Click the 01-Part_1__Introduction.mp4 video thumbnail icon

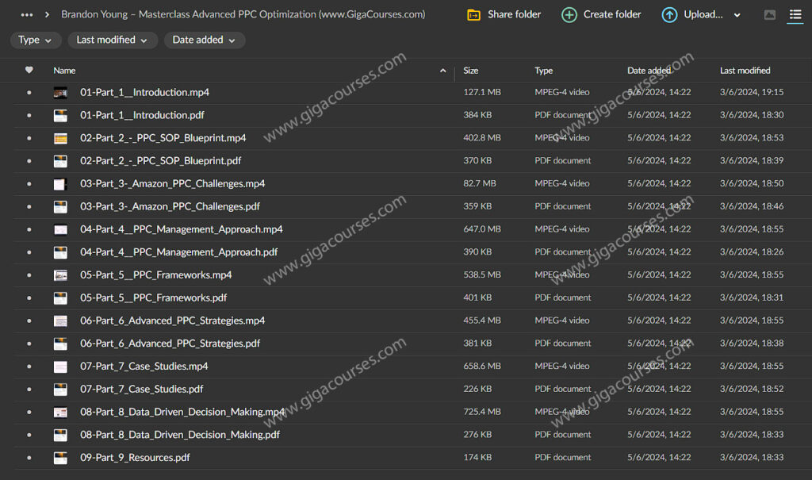60,93
